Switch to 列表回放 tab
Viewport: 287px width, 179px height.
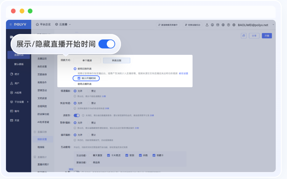coord(116,60)
